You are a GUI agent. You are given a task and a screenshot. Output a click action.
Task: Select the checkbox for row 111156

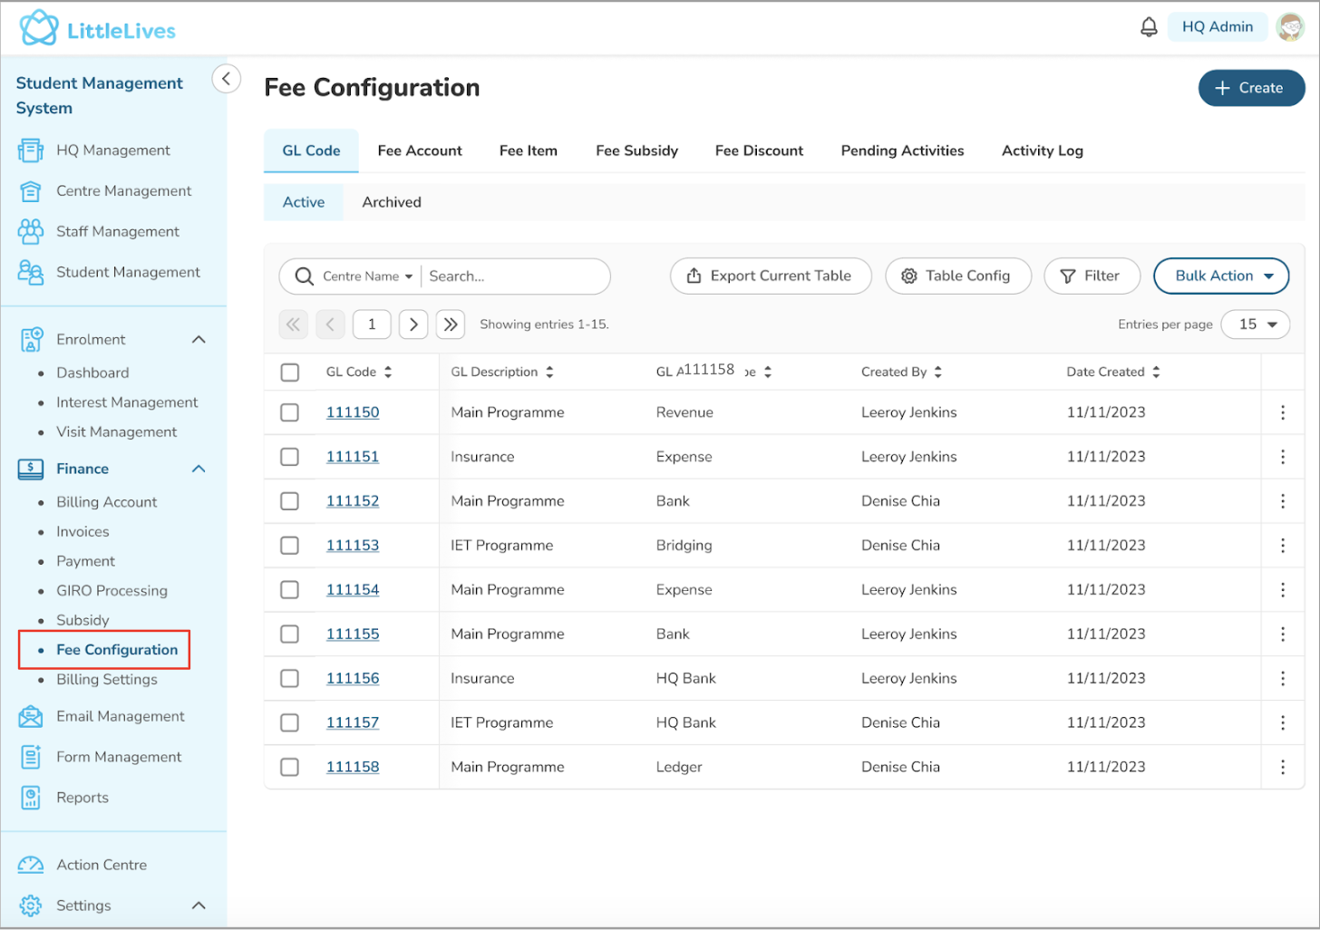(290, 678)
